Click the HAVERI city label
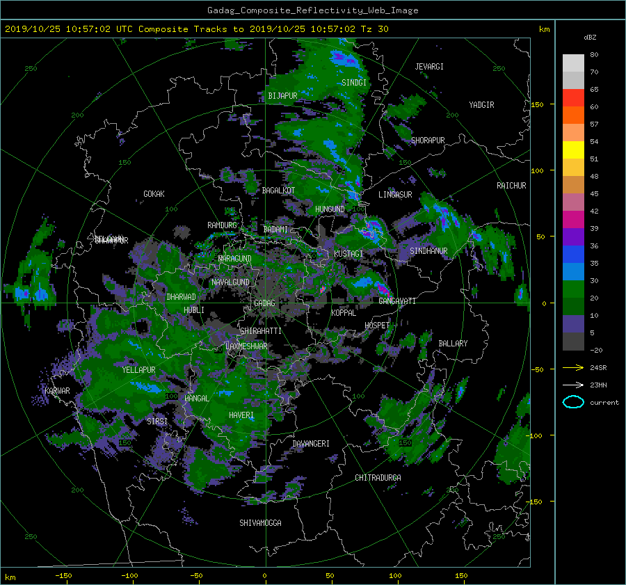The height and width of the screenshot is (585, 626). pyautogui.click(x=241, y=415)
